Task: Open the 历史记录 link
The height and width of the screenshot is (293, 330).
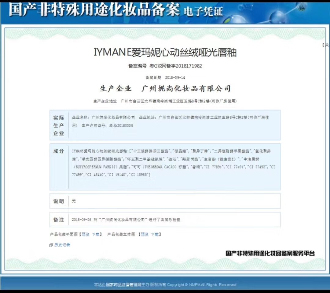Action: 62,245
